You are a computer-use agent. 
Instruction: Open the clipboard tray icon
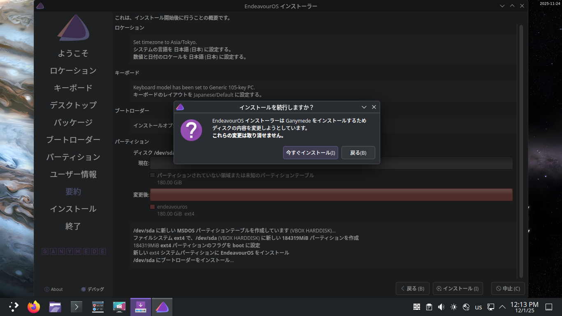tap(429, 307)
